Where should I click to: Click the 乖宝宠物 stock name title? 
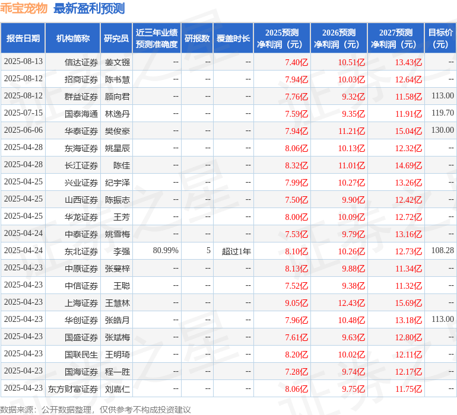coord(24,8)
